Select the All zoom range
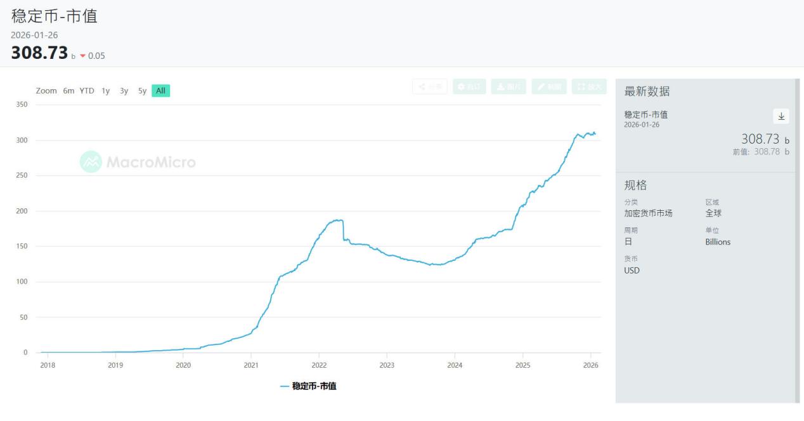Image resolution: width=804 pixels, height=421 pixels. pos(161,91)
